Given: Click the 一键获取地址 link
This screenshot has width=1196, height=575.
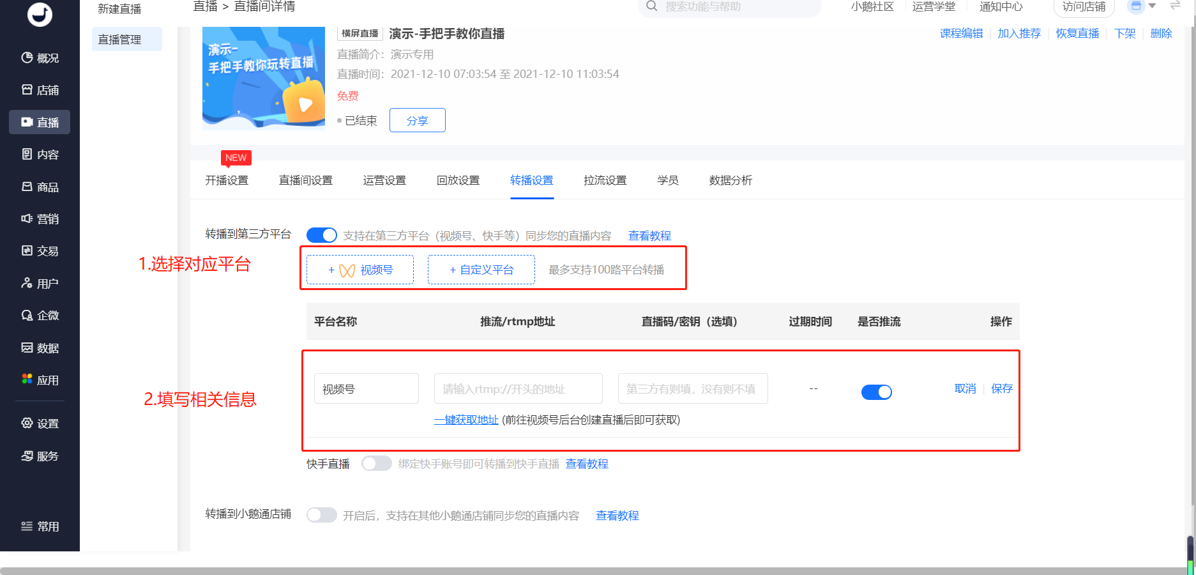Looking at the screenshot, I should click(466, 420).
